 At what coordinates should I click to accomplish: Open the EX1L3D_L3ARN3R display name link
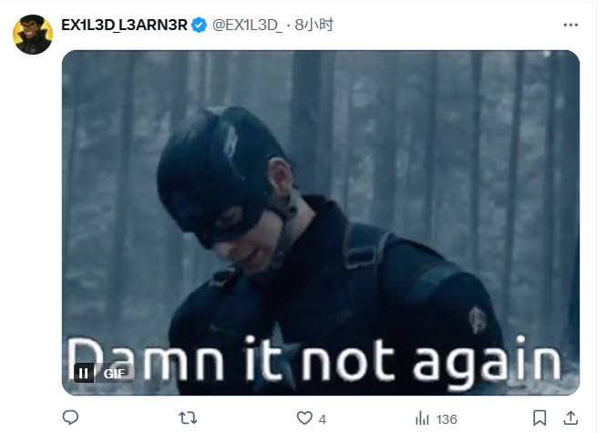(x=124, y=26)
